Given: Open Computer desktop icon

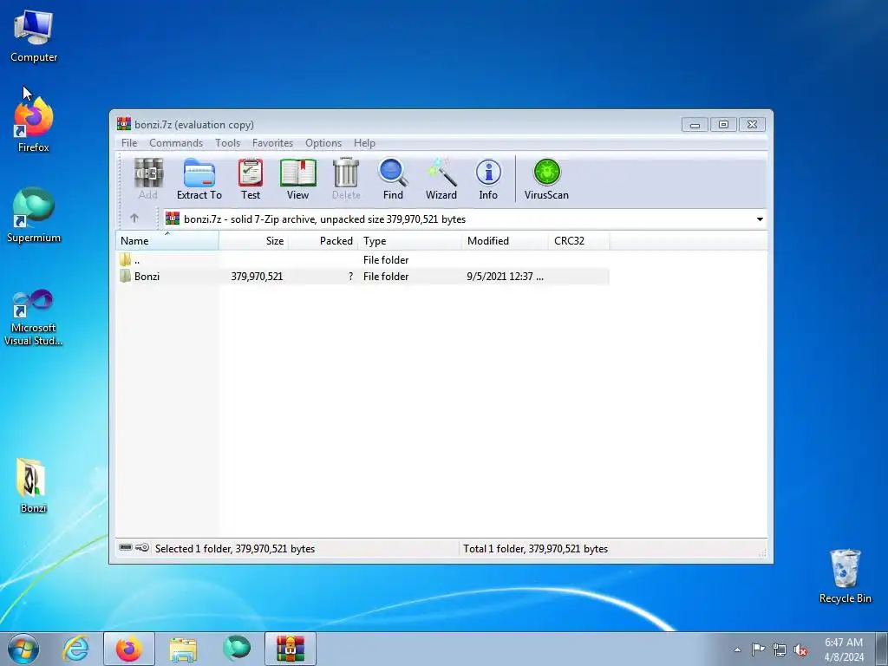Looking at the screenshot, I should point(34,36).
